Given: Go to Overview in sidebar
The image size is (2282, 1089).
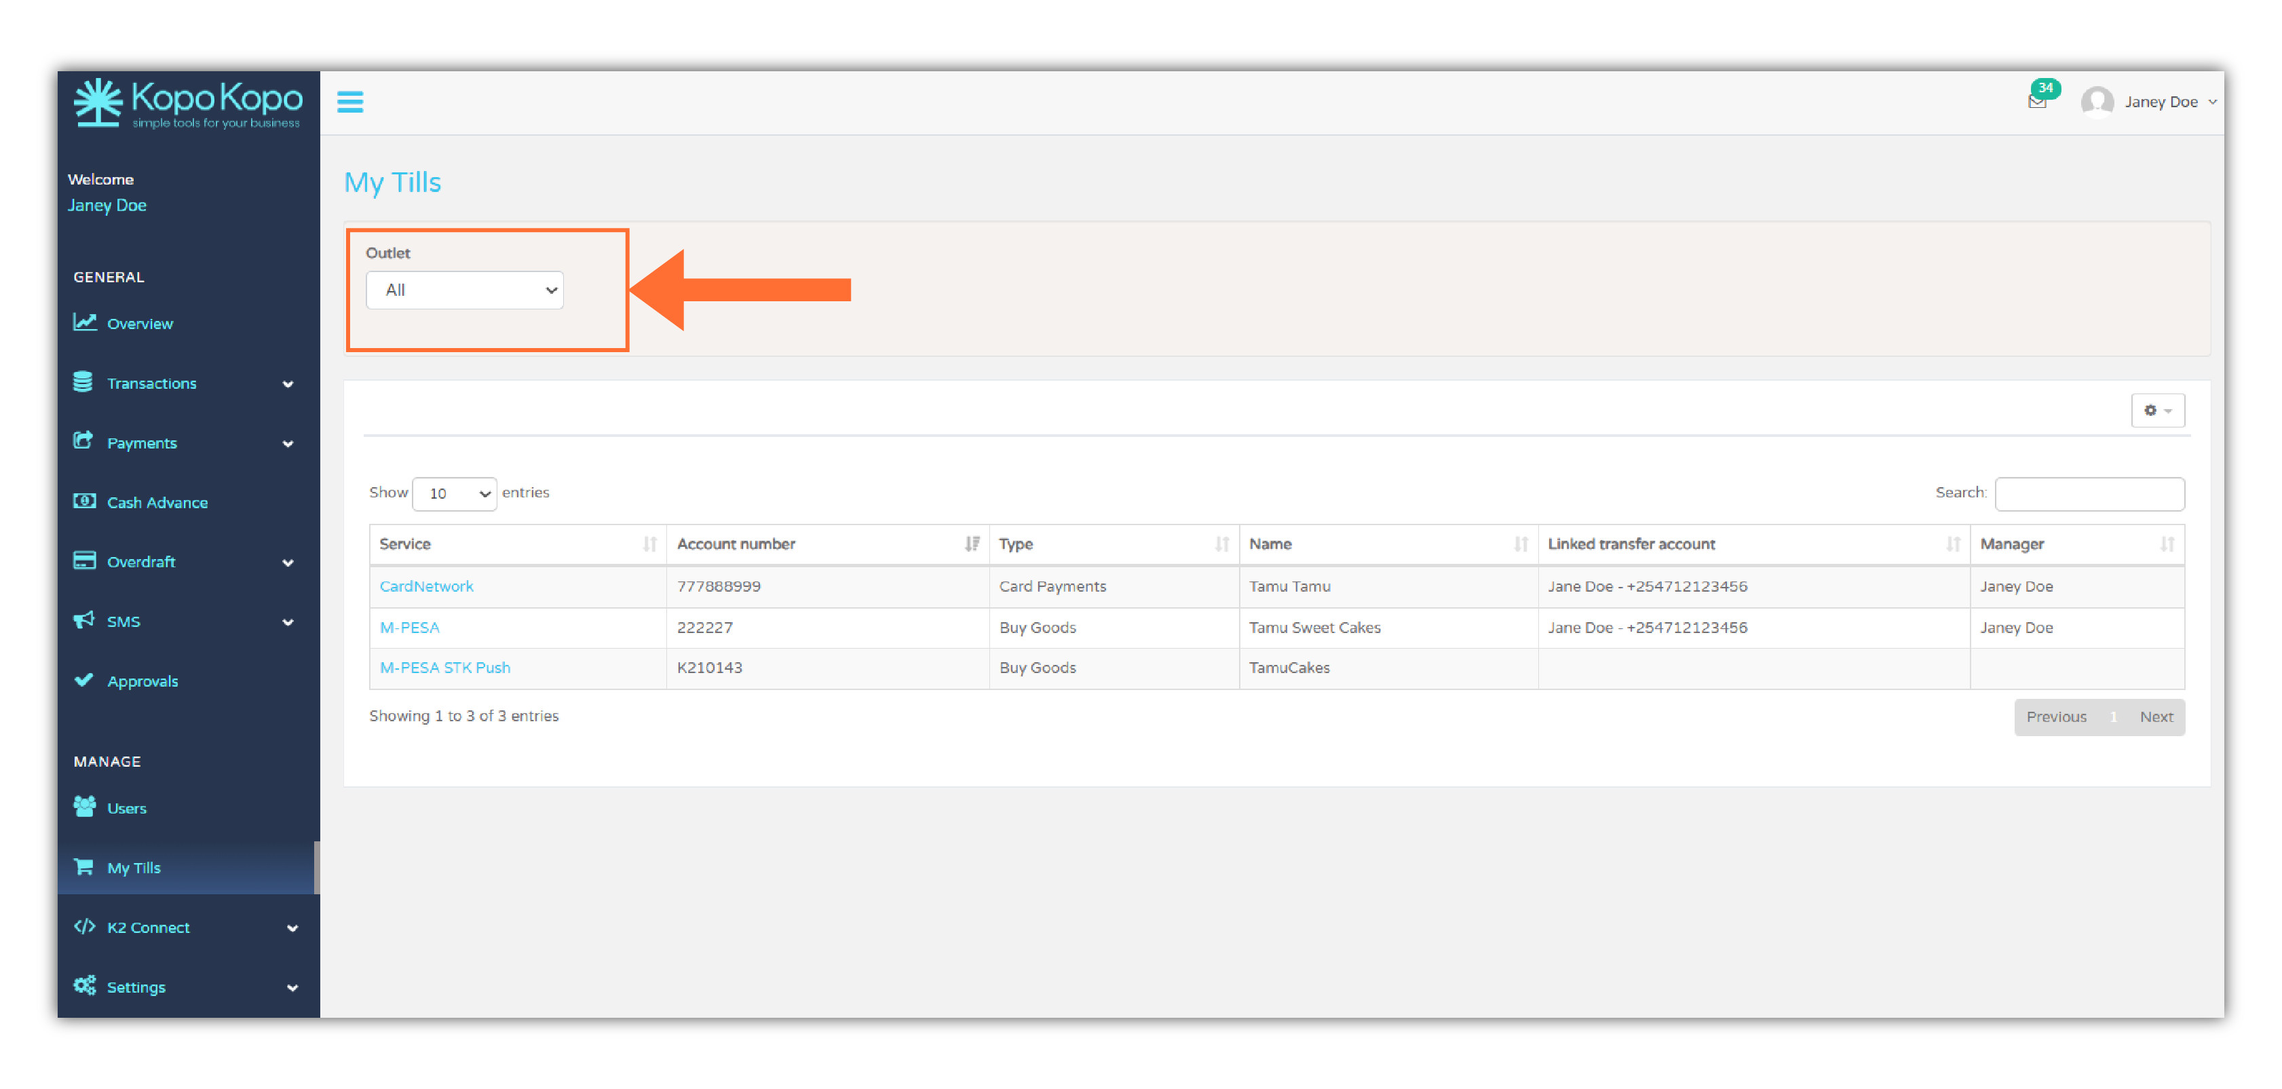Looking at the screenshot, I should pyautogui.click(x=139, y=324).
